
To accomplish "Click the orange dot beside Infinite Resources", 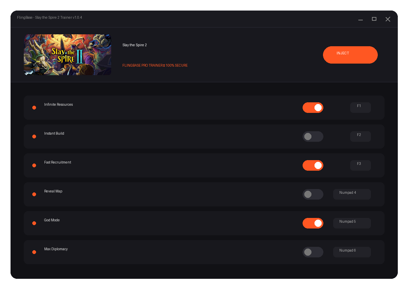I will 34,108.
